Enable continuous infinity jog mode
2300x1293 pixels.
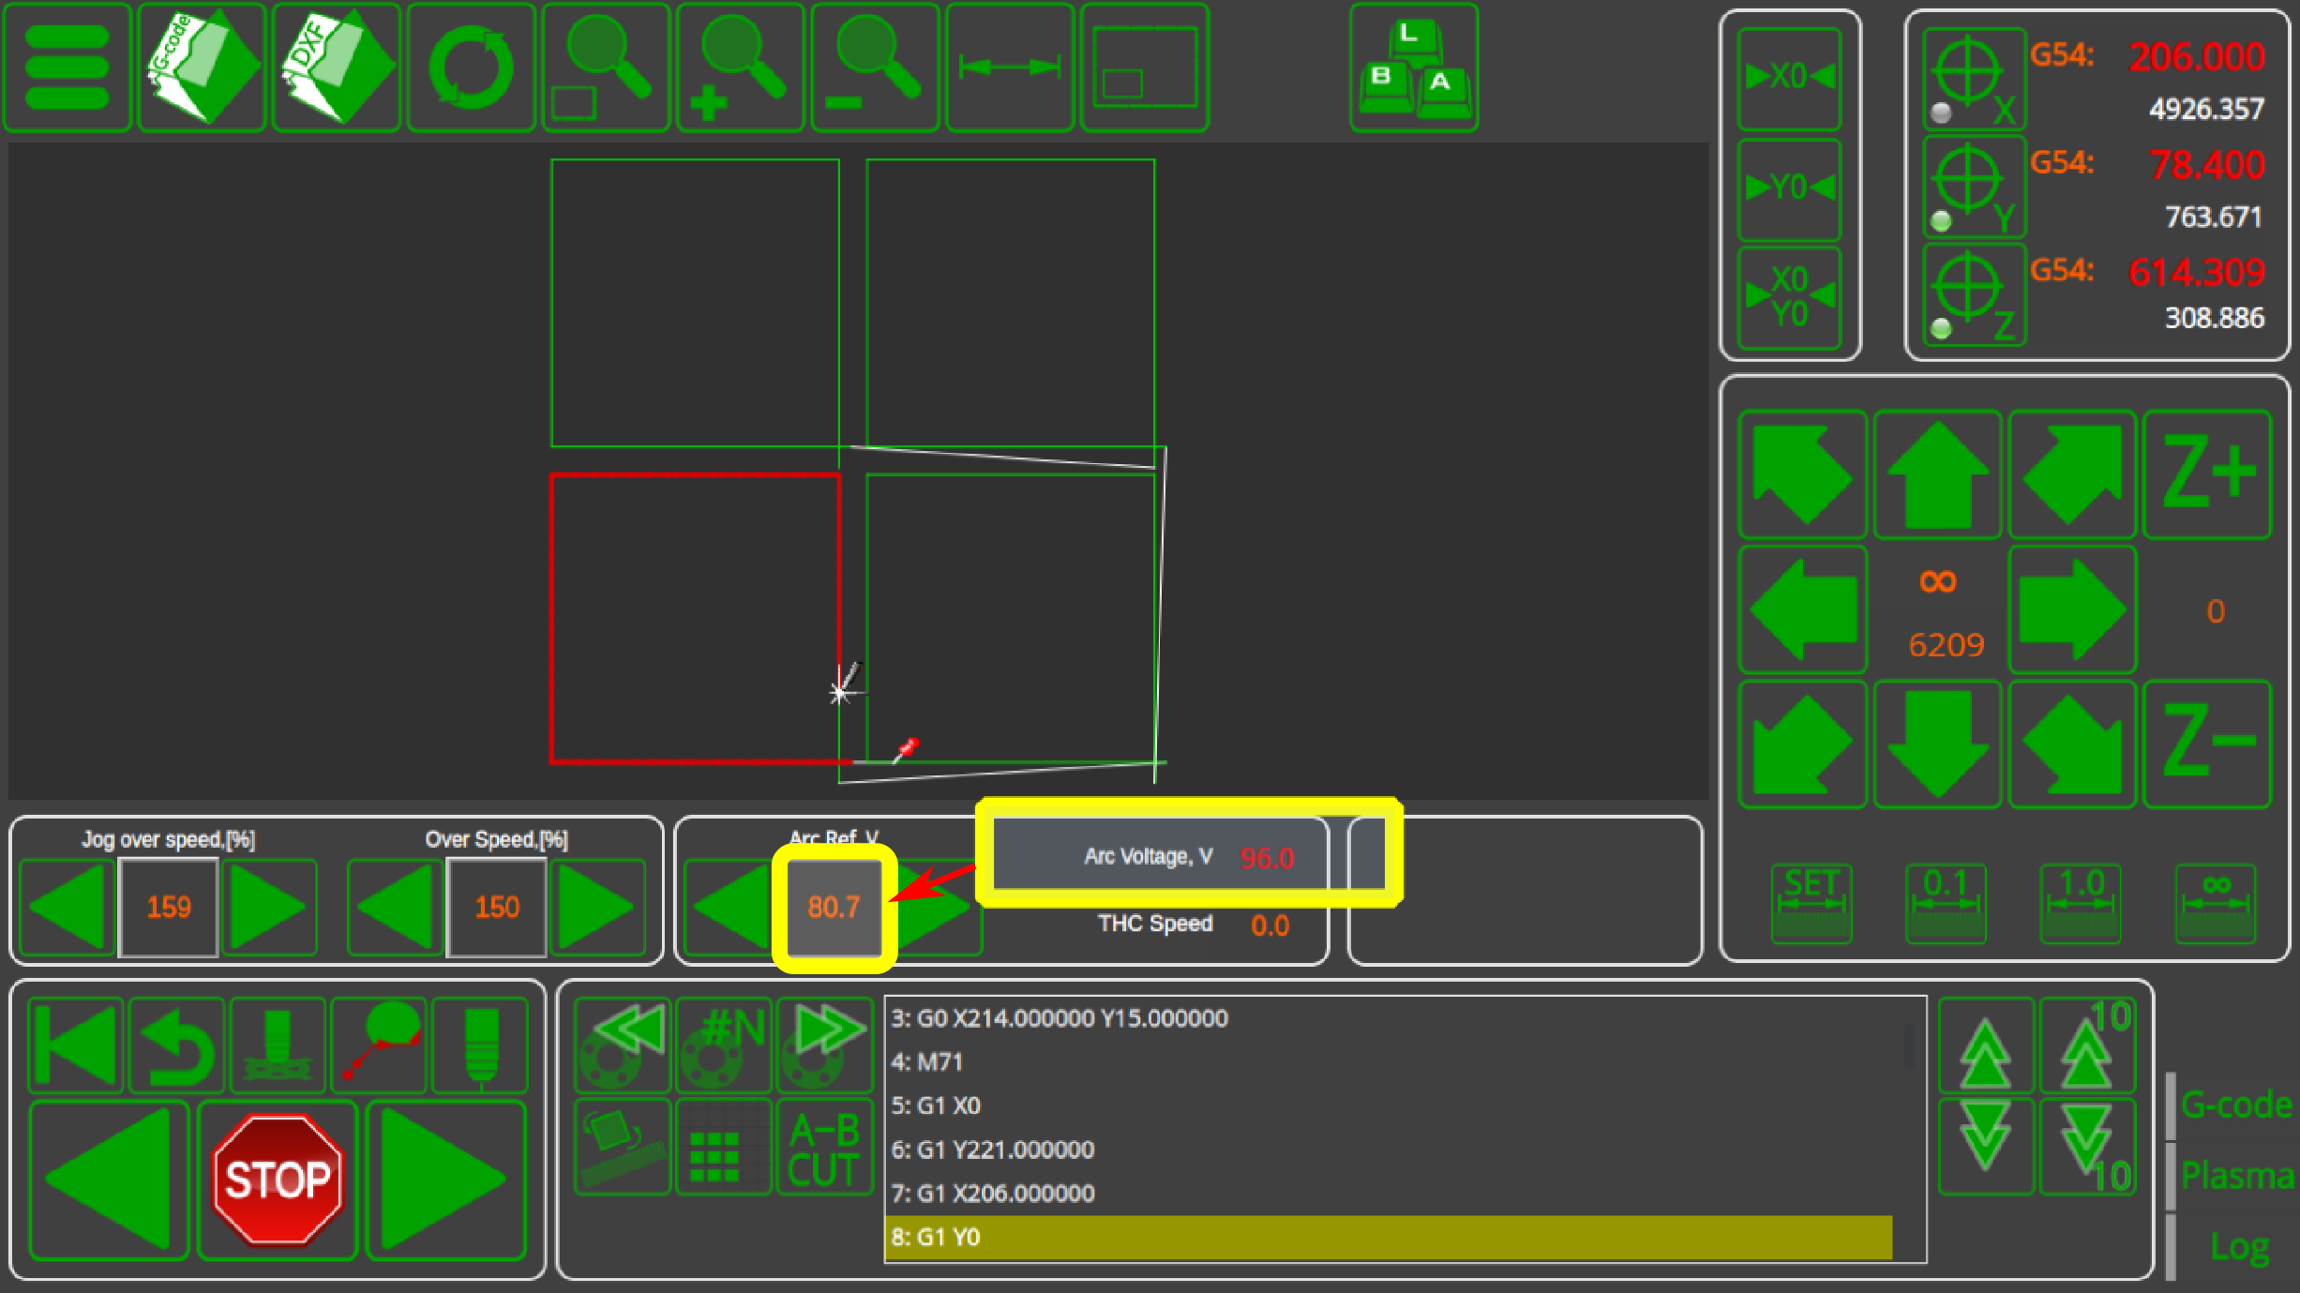pyautogui.click(x=2216, y=903)
